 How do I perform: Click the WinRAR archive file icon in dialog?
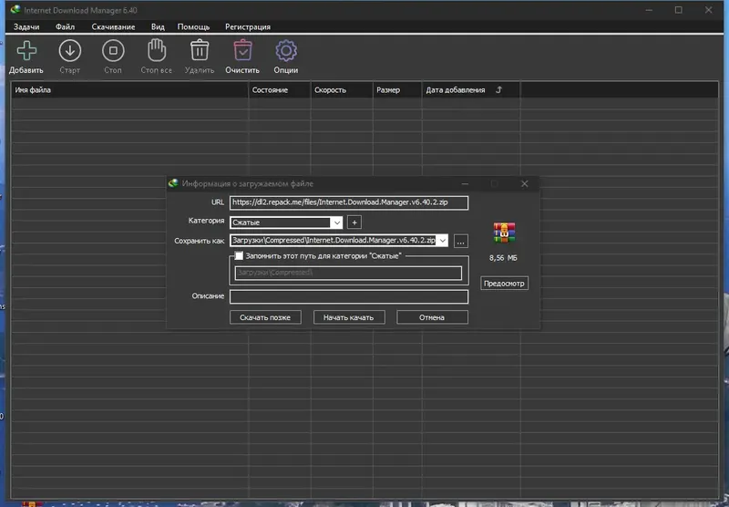click(504, 233)
